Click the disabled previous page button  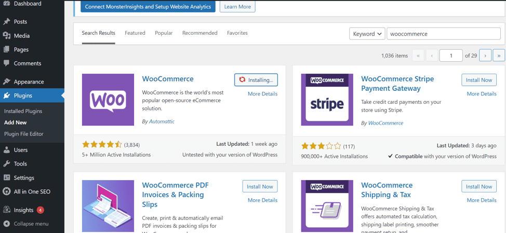432,56
